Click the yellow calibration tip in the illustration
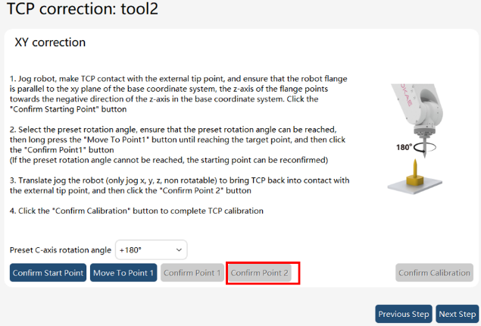481x326 pixels. coord(415,173)
